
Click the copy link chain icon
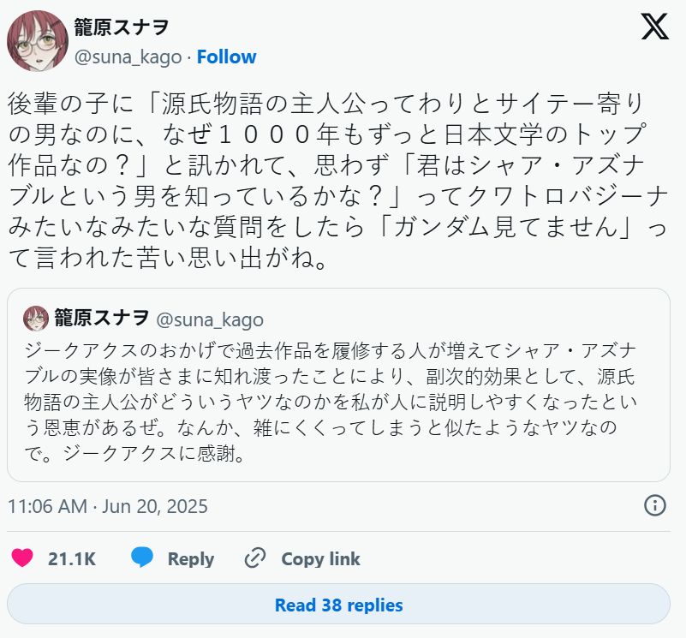[254, 558]
